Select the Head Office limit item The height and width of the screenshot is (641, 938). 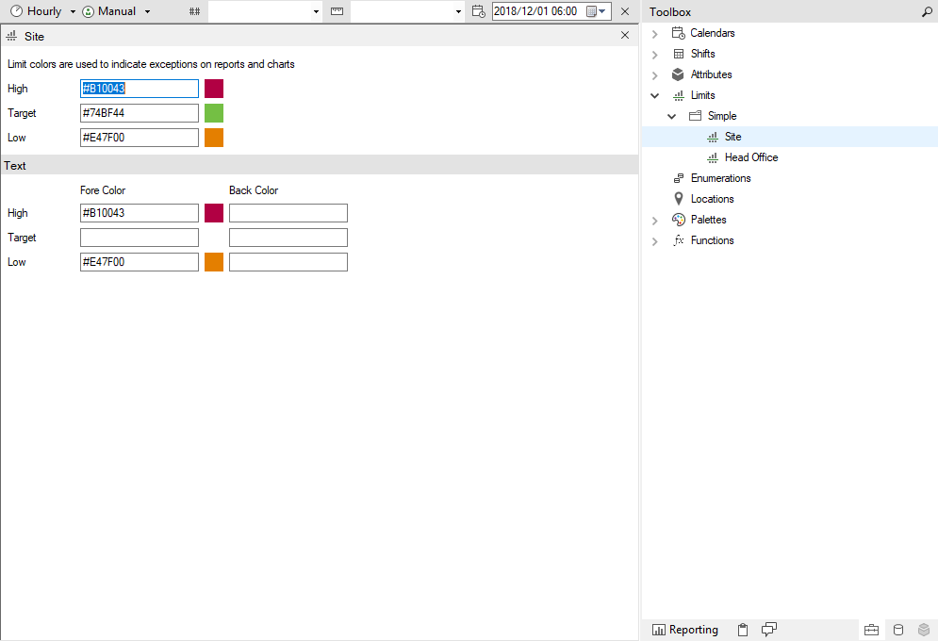[751, 157]
